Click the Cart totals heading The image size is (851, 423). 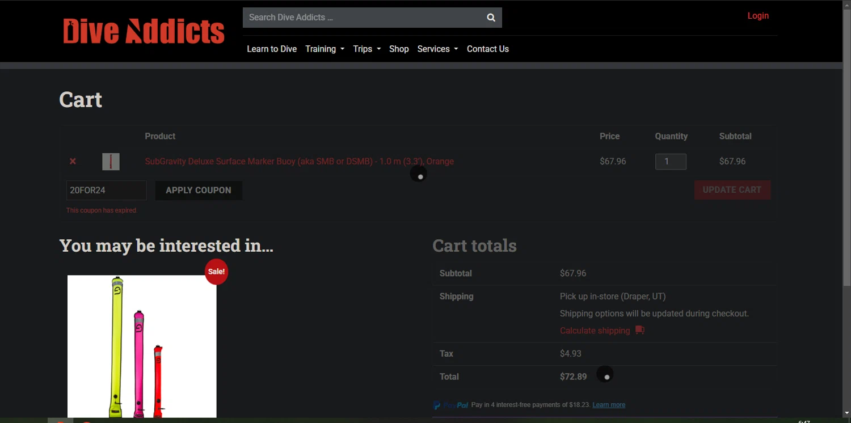click(x=474, y=246)
